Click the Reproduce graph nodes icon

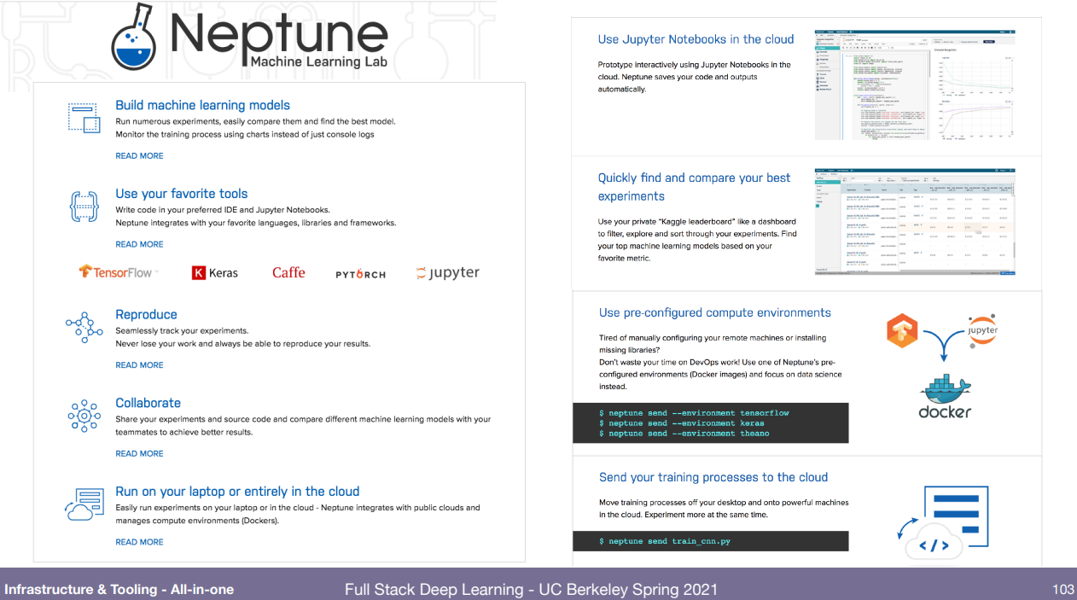coord(84,328)
